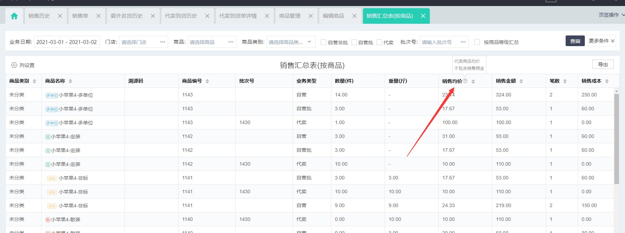Click the 导出 button

(603, 64)
